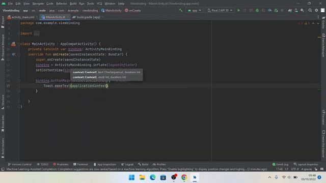Open the Gradle side panel

click(323, 22)
